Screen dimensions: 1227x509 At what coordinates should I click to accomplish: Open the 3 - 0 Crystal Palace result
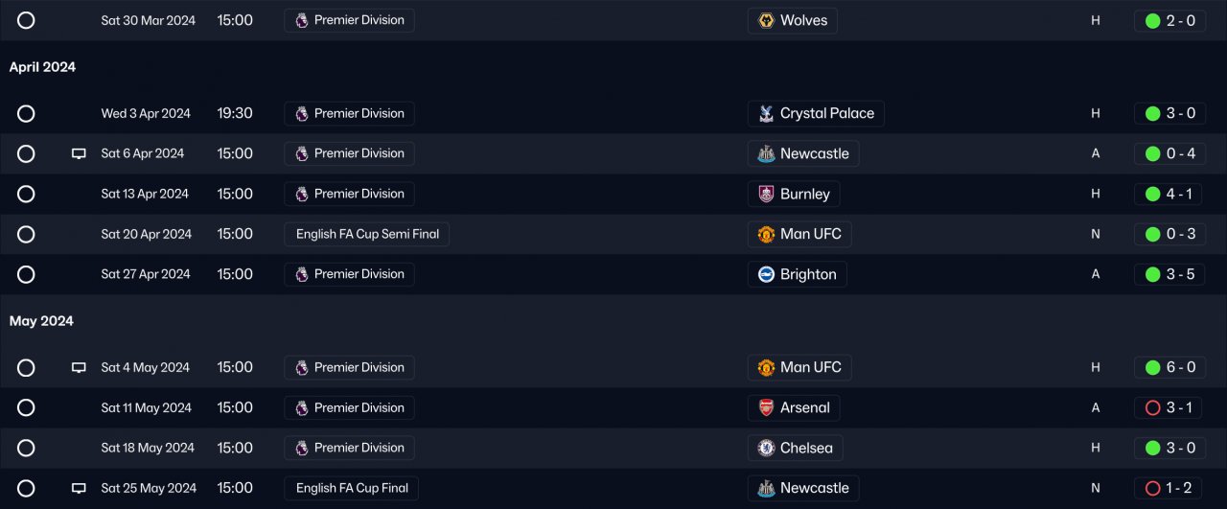click(x=1169, y=113)
